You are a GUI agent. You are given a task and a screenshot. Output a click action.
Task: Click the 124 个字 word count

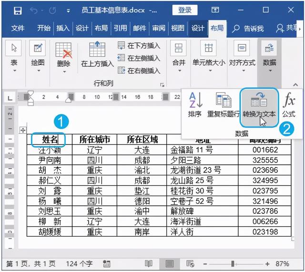pyautogui.click(x=79, y=264)
